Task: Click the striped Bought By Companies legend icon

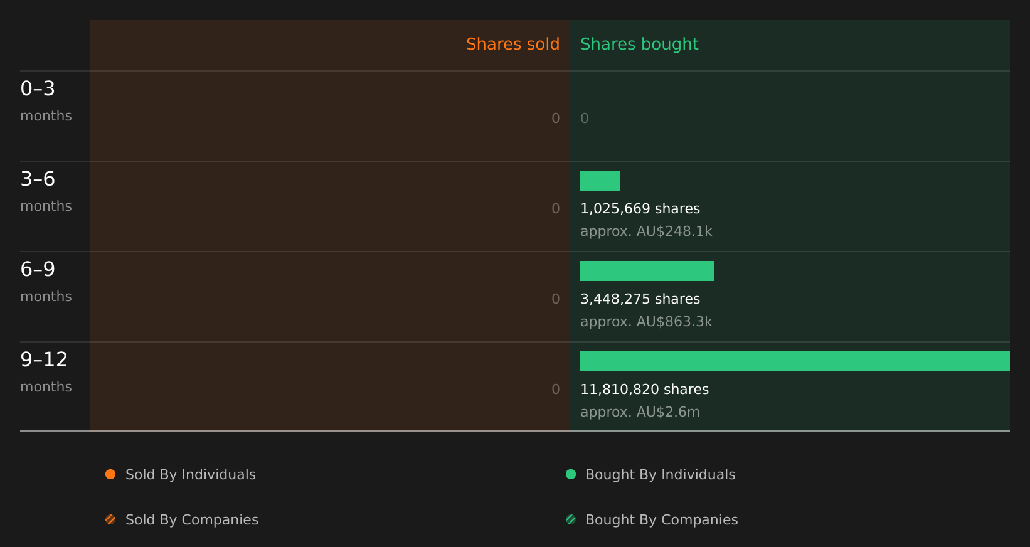Action: click(571, 519)
